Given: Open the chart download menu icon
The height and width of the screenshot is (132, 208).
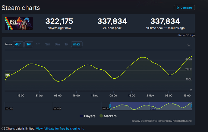Looking at the screenshot, I should (x=189, y=45).
